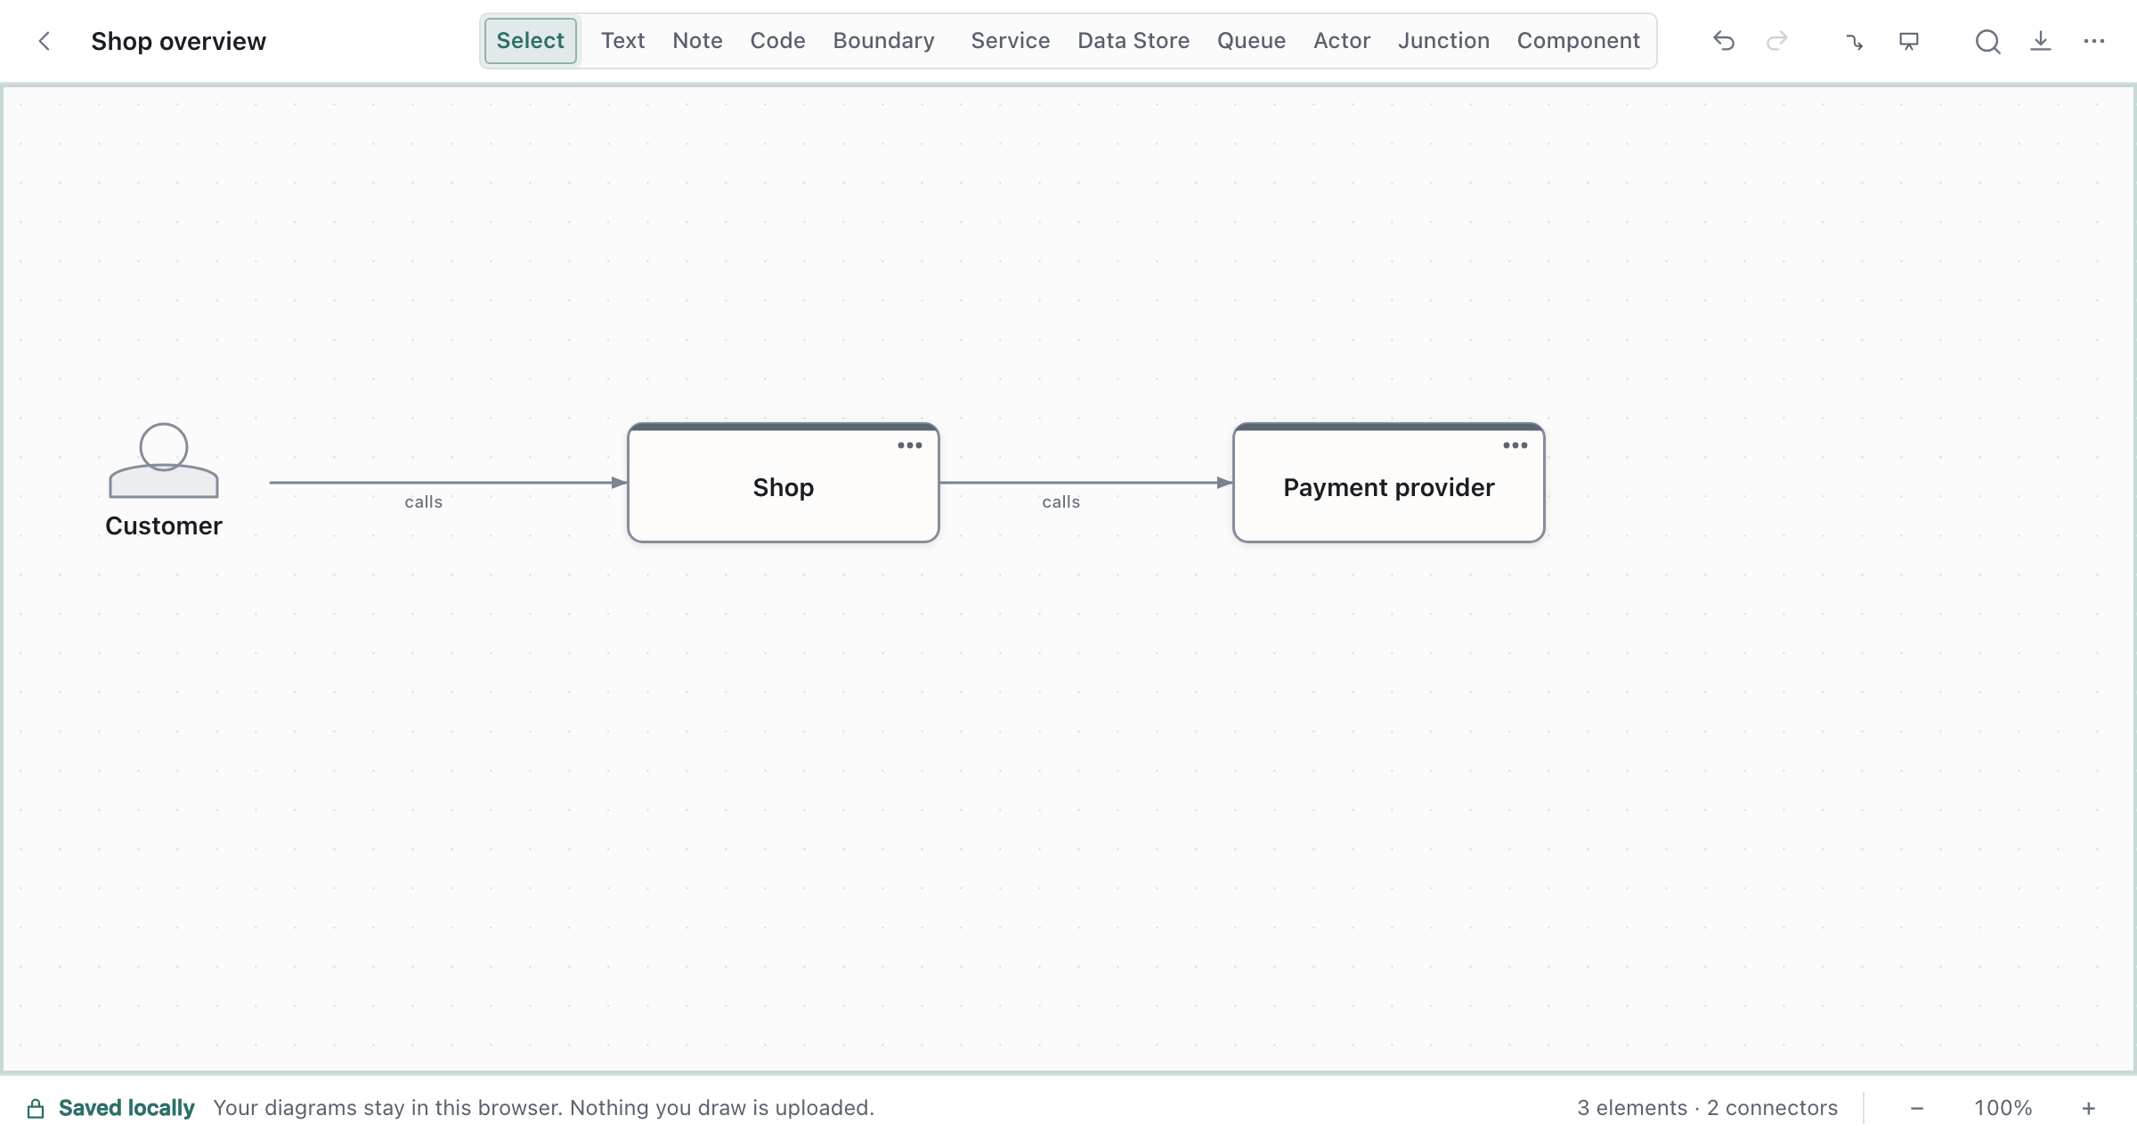The height and width of the screenshot is (1140, 2137).
Task: Click the Saved locally status text
Action: (x=126, y=1108)
